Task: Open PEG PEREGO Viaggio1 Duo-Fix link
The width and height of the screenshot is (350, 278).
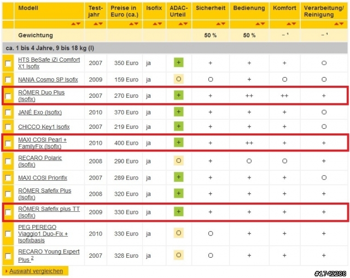Action: (x=43, y=234)
